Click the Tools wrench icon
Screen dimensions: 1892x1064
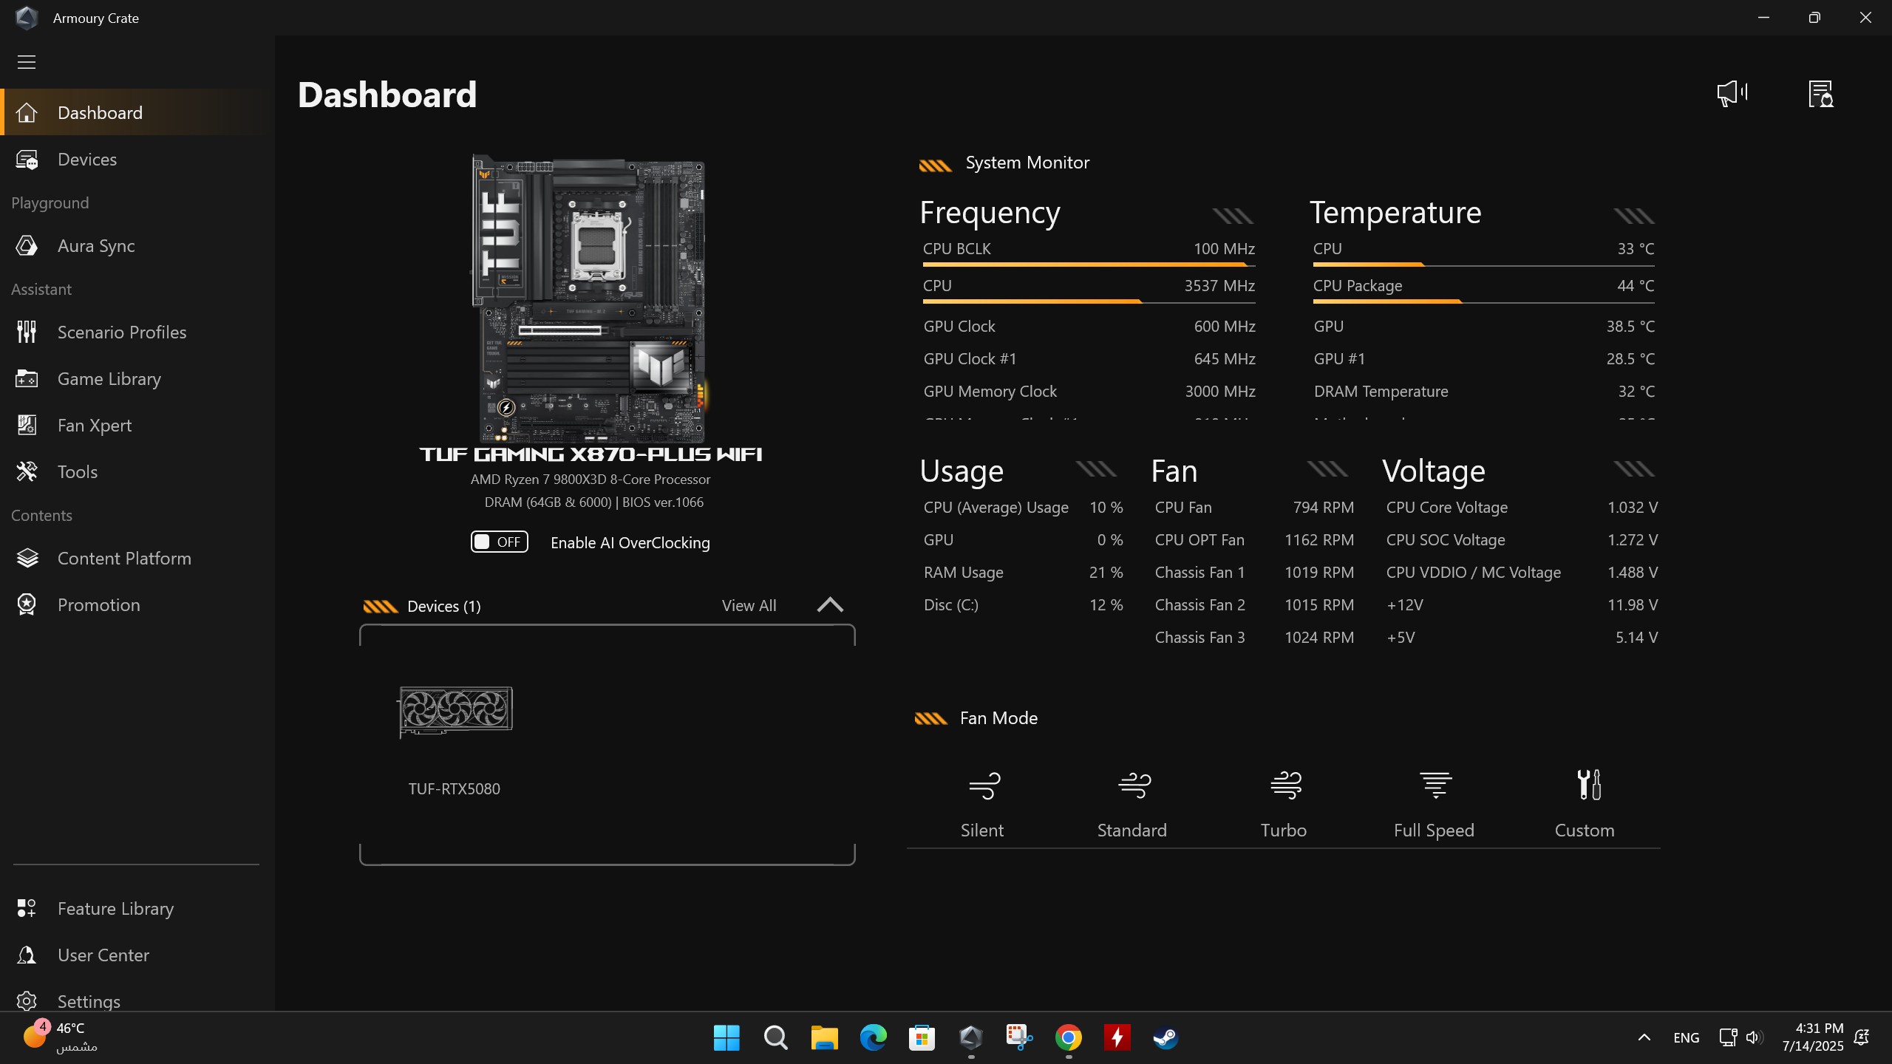[27, 472]
